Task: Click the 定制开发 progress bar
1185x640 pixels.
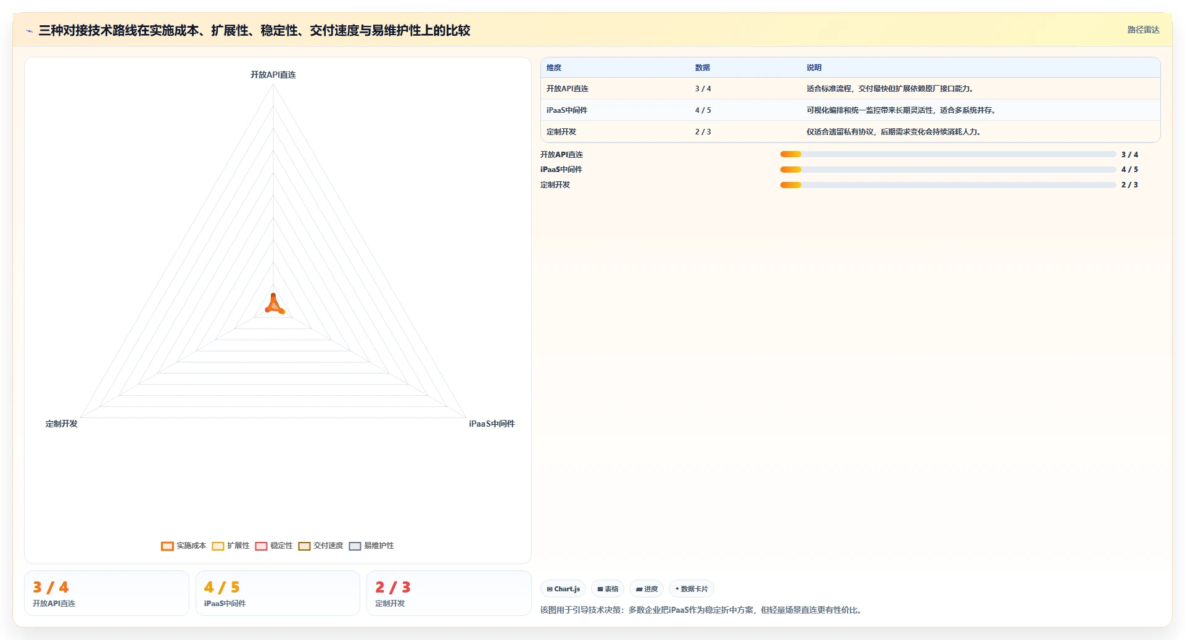Action: click(x=948, y=184)
